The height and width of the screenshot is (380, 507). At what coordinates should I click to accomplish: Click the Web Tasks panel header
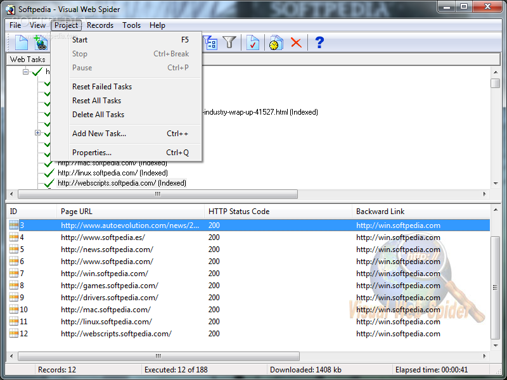coord(28,60)
